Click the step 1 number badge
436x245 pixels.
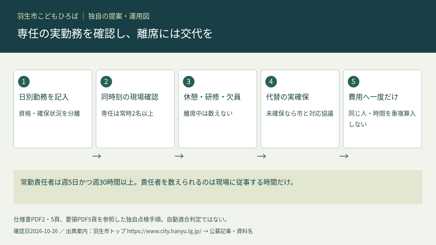pos(24,82)
